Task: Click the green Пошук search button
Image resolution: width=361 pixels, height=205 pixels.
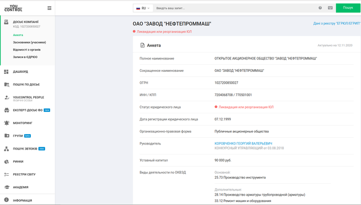Action: (x=348, y=8)
